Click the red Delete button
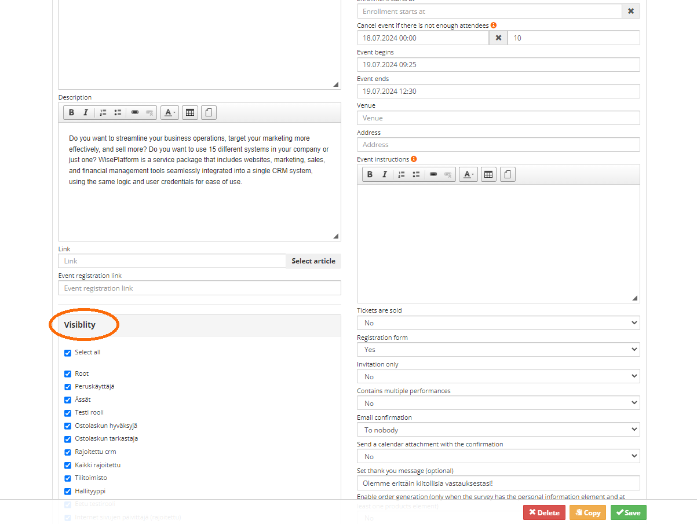The height and width of the screenshot is (524, 697). tap(544, 512)
